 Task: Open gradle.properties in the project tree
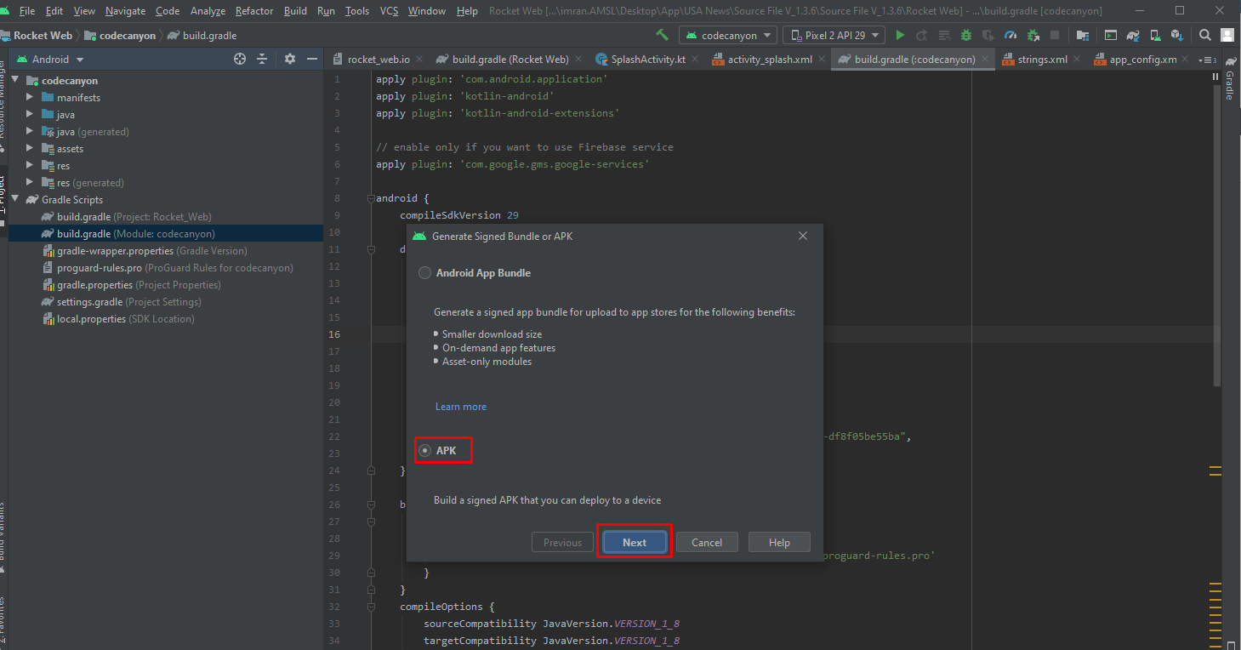pos(94,285)
